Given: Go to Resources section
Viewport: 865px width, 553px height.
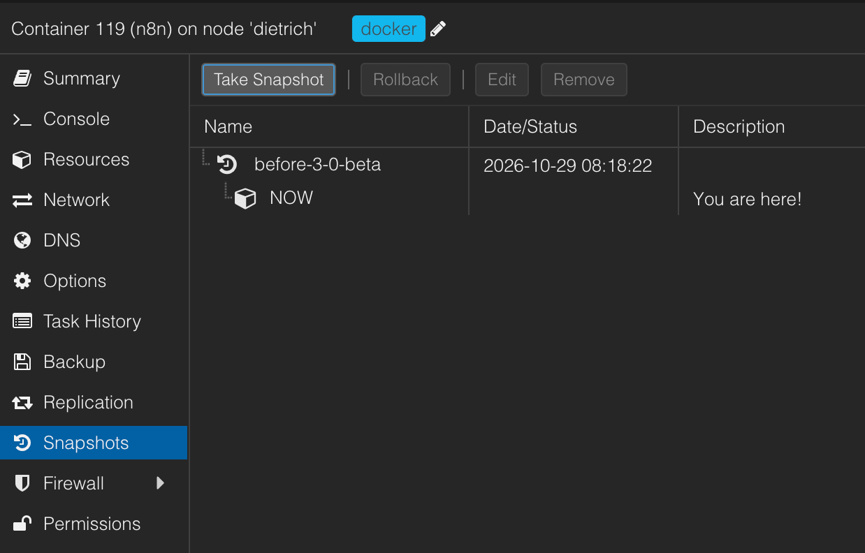Looking at the screenshot, I should [x=94, y=159].
